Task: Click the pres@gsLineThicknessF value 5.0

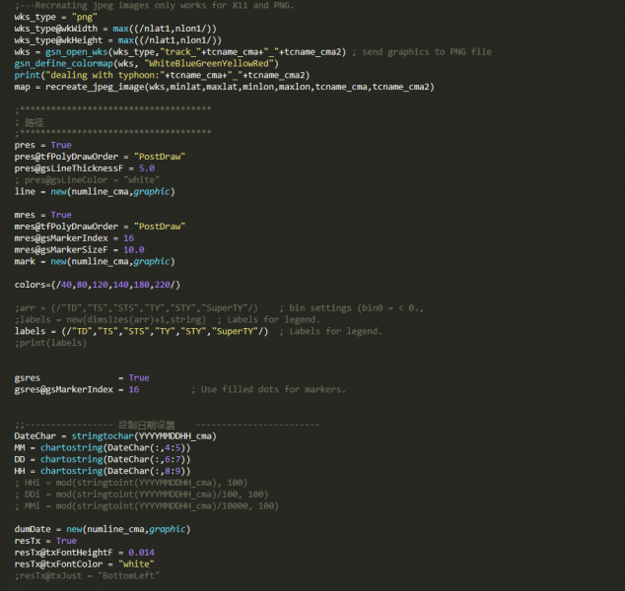Action: coord(146,168)
